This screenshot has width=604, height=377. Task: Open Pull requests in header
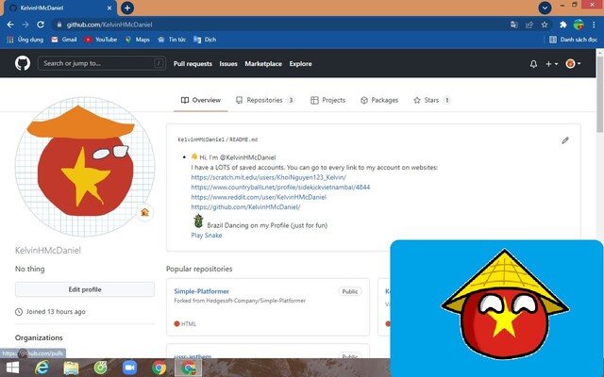click(193, 64)
